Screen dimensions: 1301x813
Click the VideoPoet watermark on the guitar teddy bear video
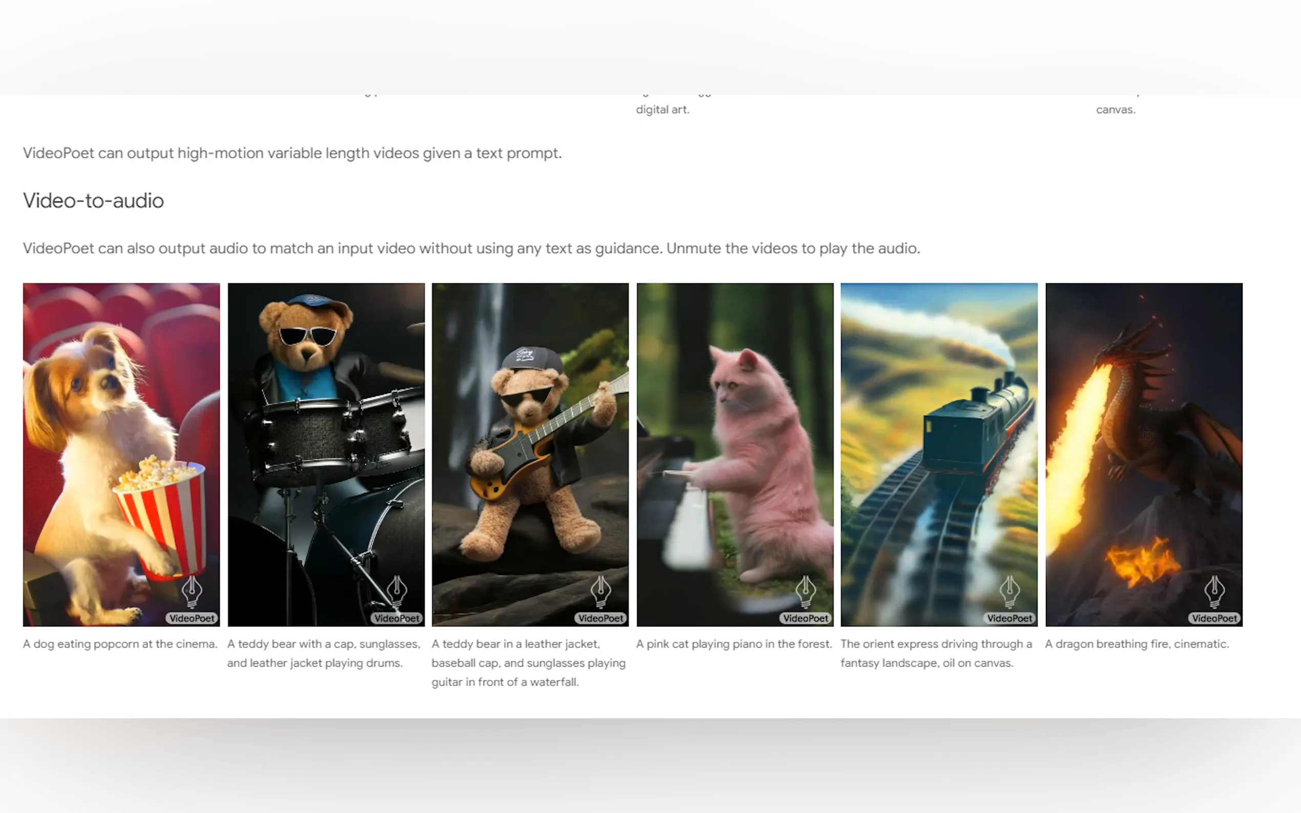point(601,618)
